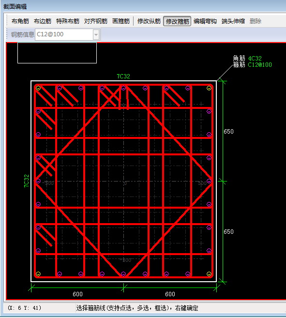This screenshot has width=286, height=318.
Task: Toggle the 修改箍筋 modify stirrup button
Action: coord(177,21)
